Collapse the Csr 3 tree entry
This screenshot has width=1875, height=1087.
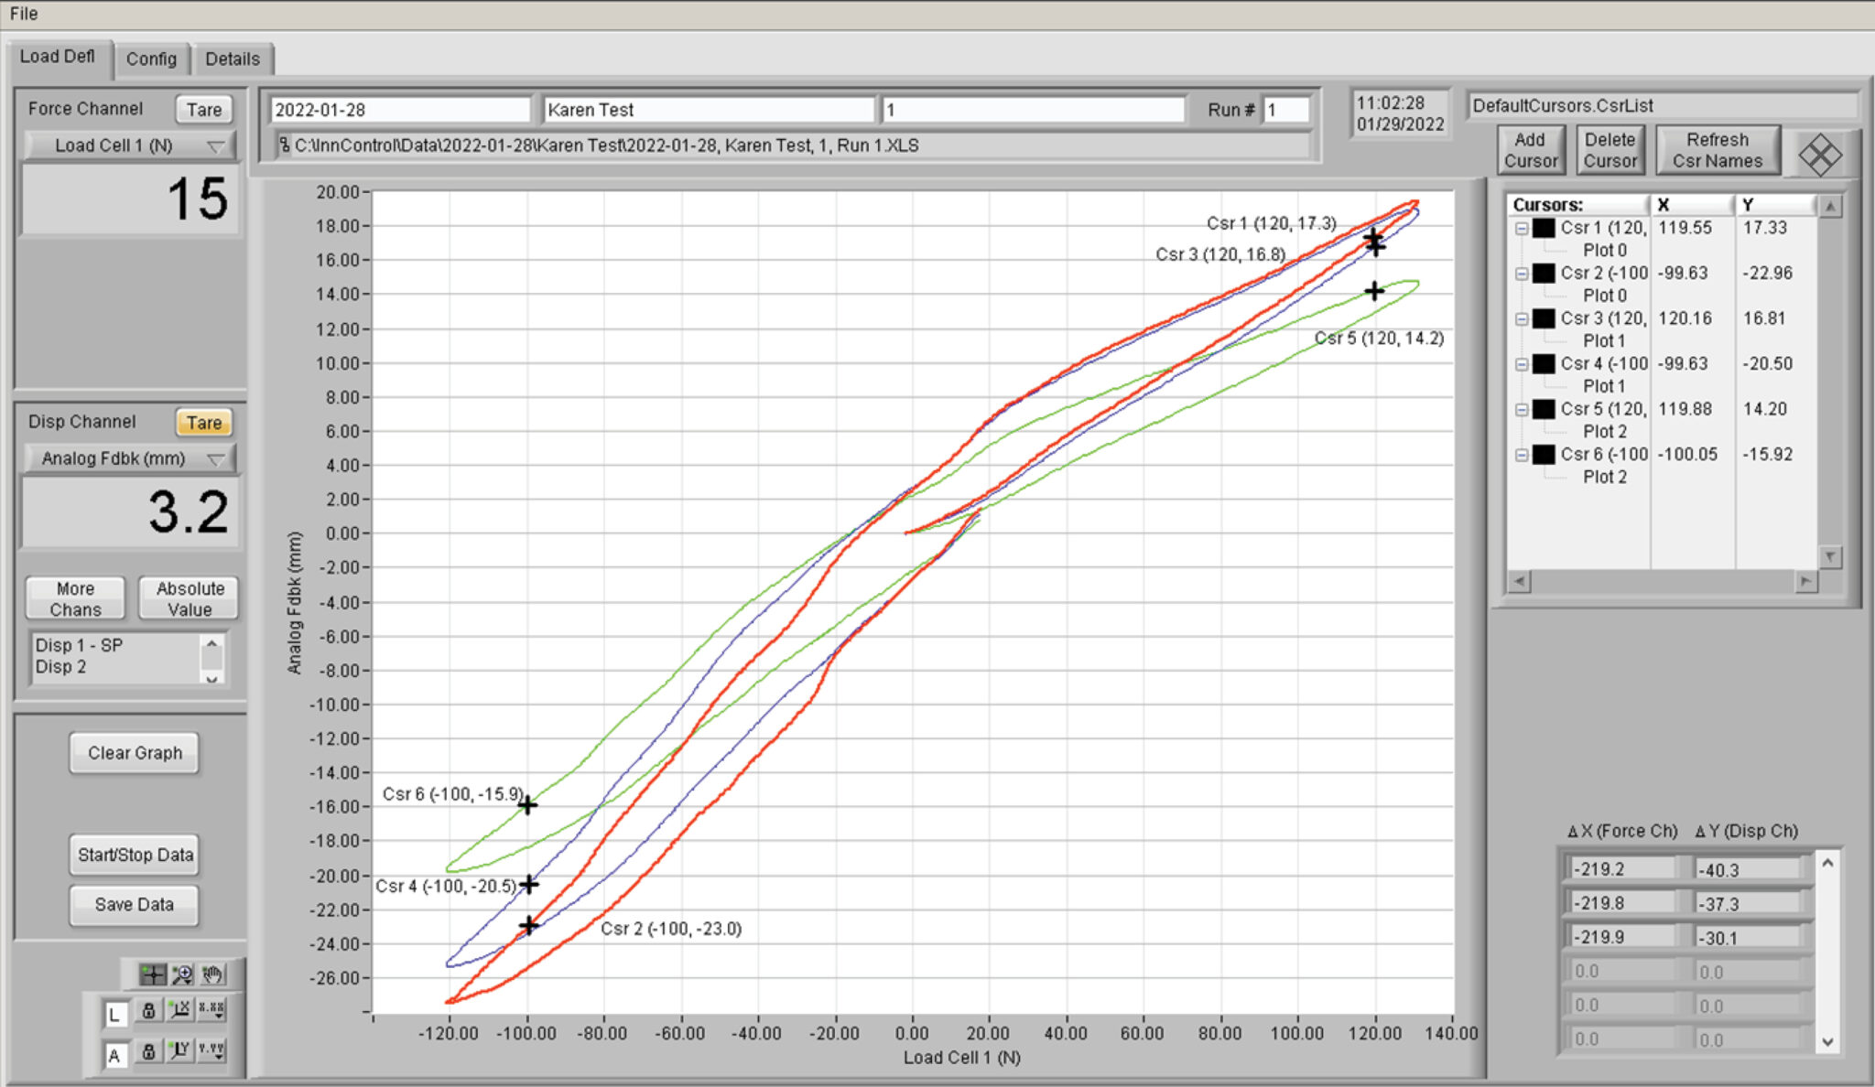click(x=1522, y=319)
